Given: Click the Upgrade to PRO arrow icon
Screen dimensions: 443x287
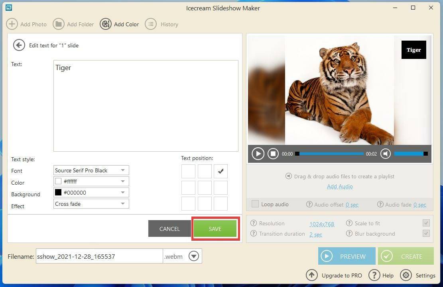Looking at the screenshot, I should pos(312,275).
